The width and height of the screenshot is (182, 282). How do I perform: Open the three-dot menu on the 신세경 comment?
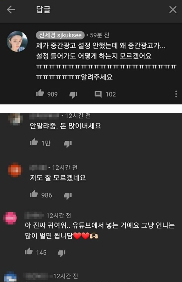pos(176,94)
